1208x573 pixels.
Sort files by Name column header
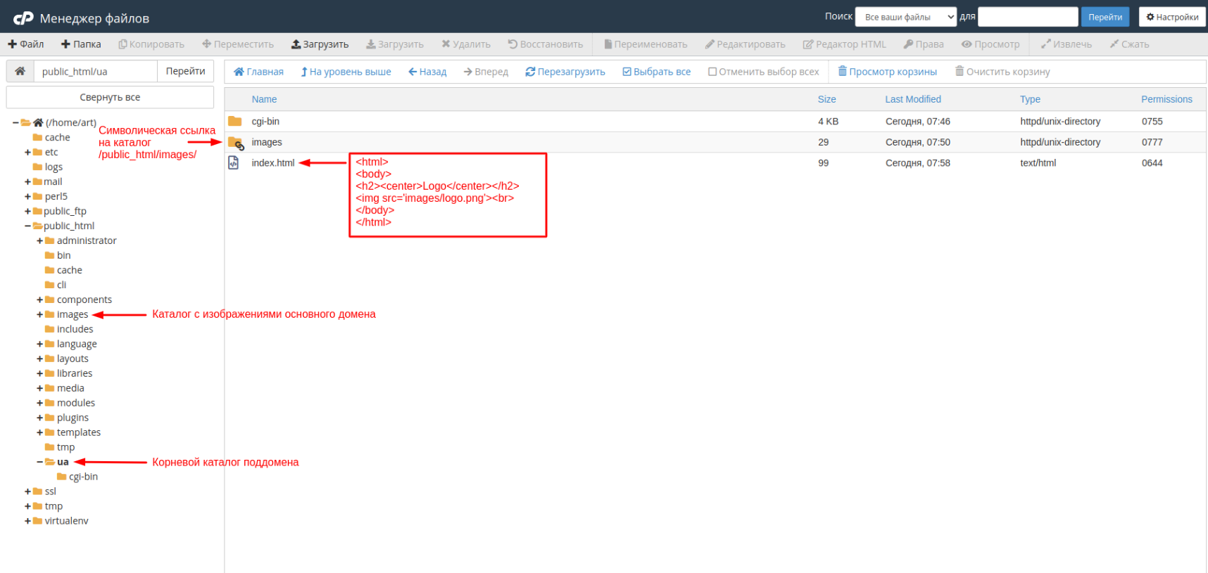264,99
